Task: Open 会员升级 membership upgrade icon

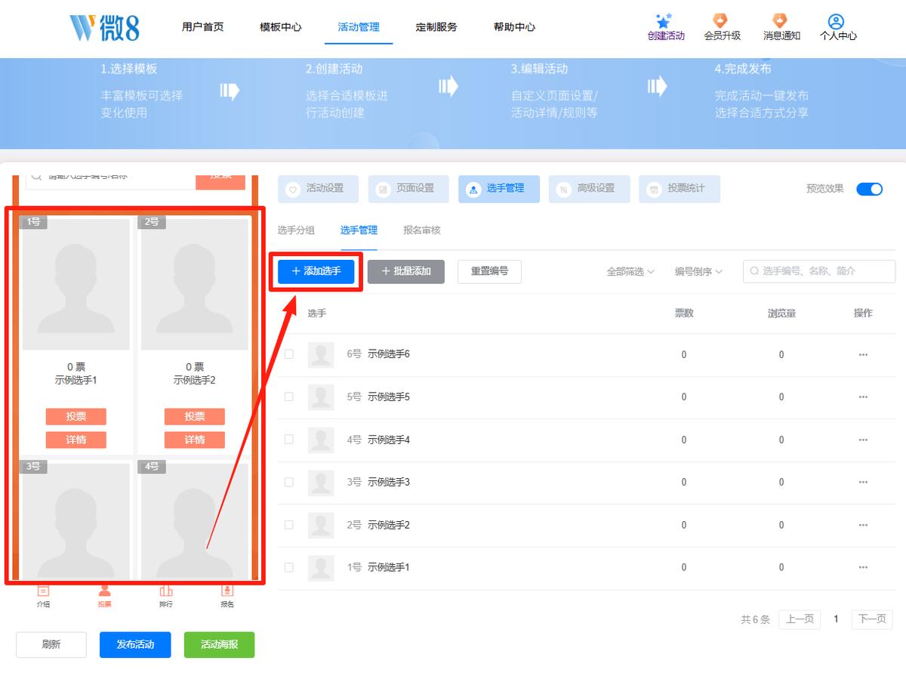Action: click(x=721, y=21)
